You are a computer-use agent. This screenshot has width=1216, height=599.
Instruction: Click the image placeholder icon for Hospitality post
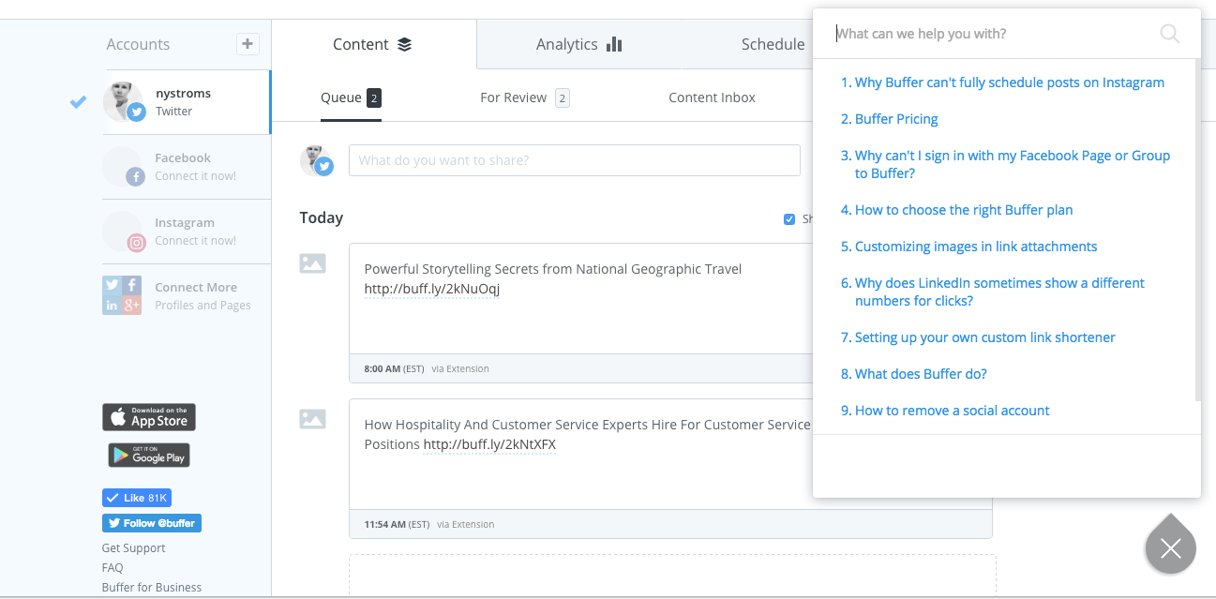point(312,419)
